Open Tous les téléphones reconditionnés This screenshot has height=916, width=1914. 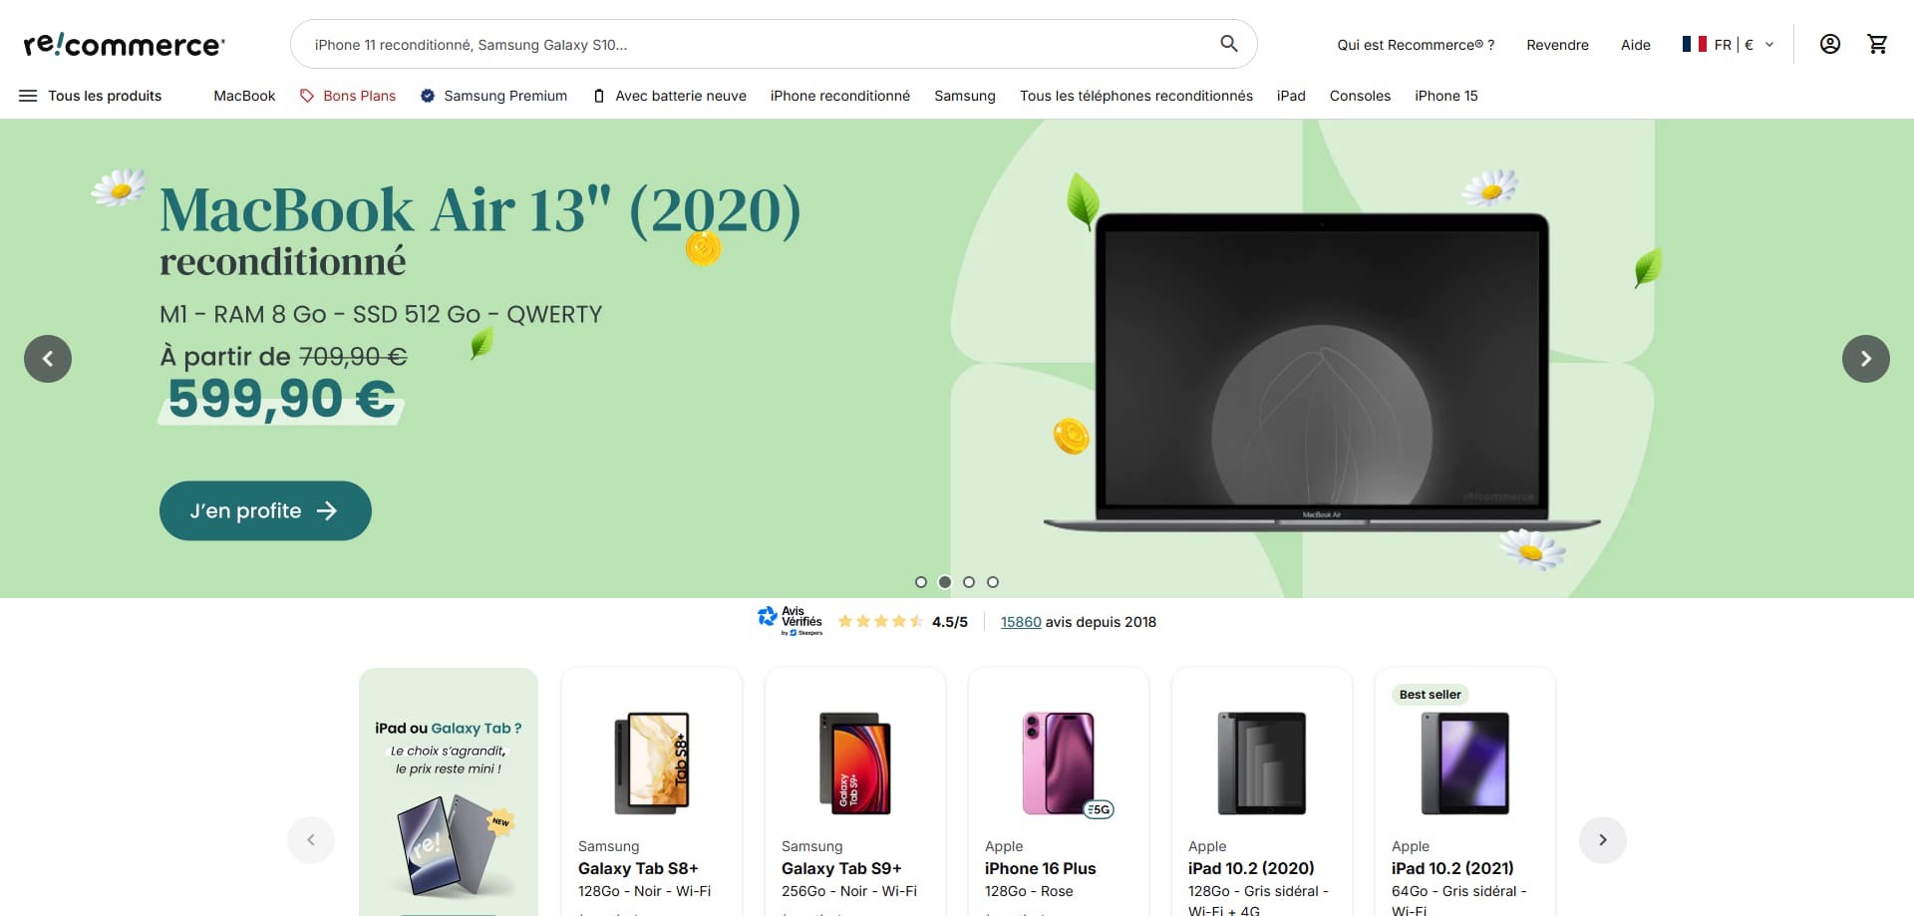[1136, 96]
